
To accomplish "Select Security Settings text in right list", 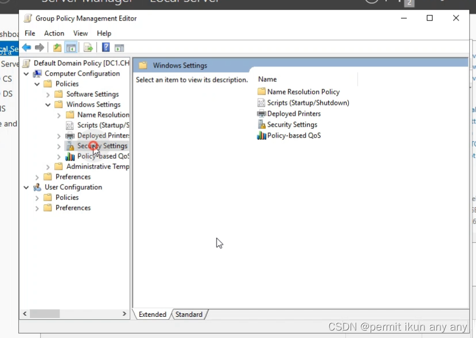I will [292, 124].
